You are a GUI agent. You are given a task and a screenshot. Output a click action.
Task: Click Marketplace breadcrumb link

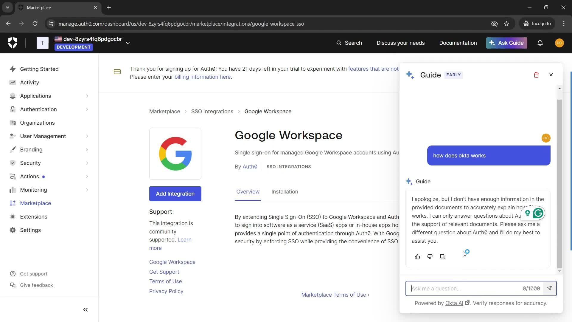point(164,112)
